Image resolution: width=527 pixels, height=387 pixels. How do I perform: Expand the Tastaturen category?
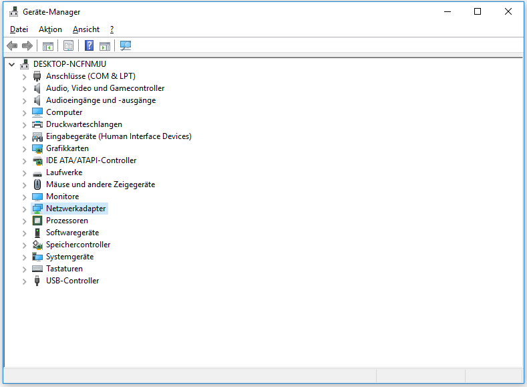click(x=24, y=269)
